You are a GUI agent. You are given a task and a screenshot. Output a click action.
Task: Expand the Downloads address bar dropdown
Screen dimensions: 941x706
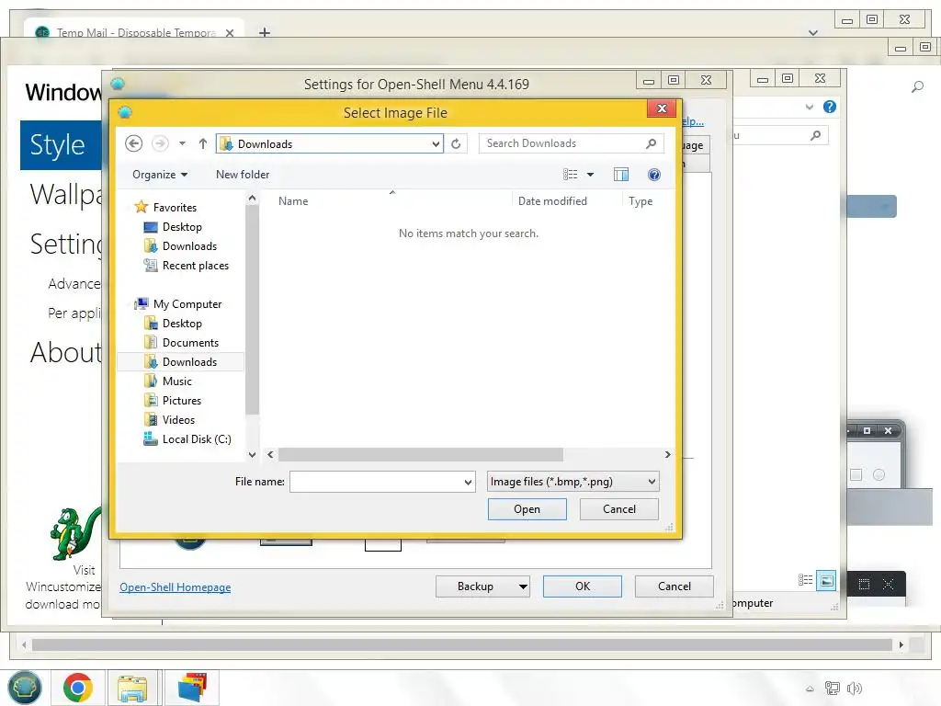click(436, 144)
